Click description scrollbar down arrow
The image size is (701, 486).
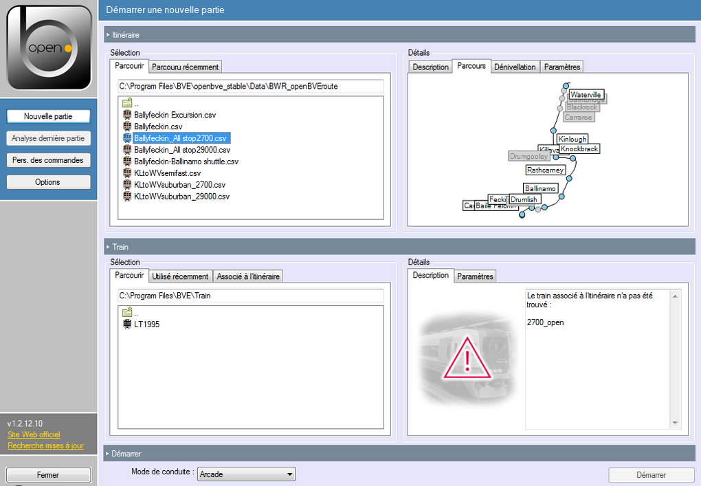click(675, 423)
